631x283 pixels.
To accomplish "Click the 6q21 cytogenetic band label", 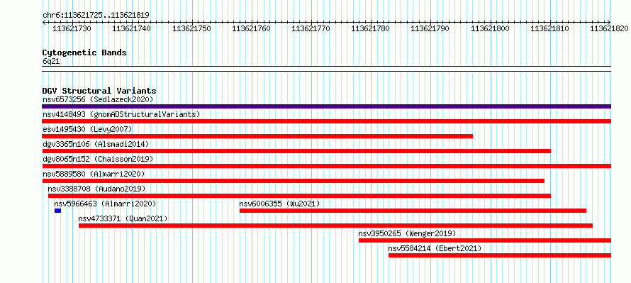I will (51, 62).
